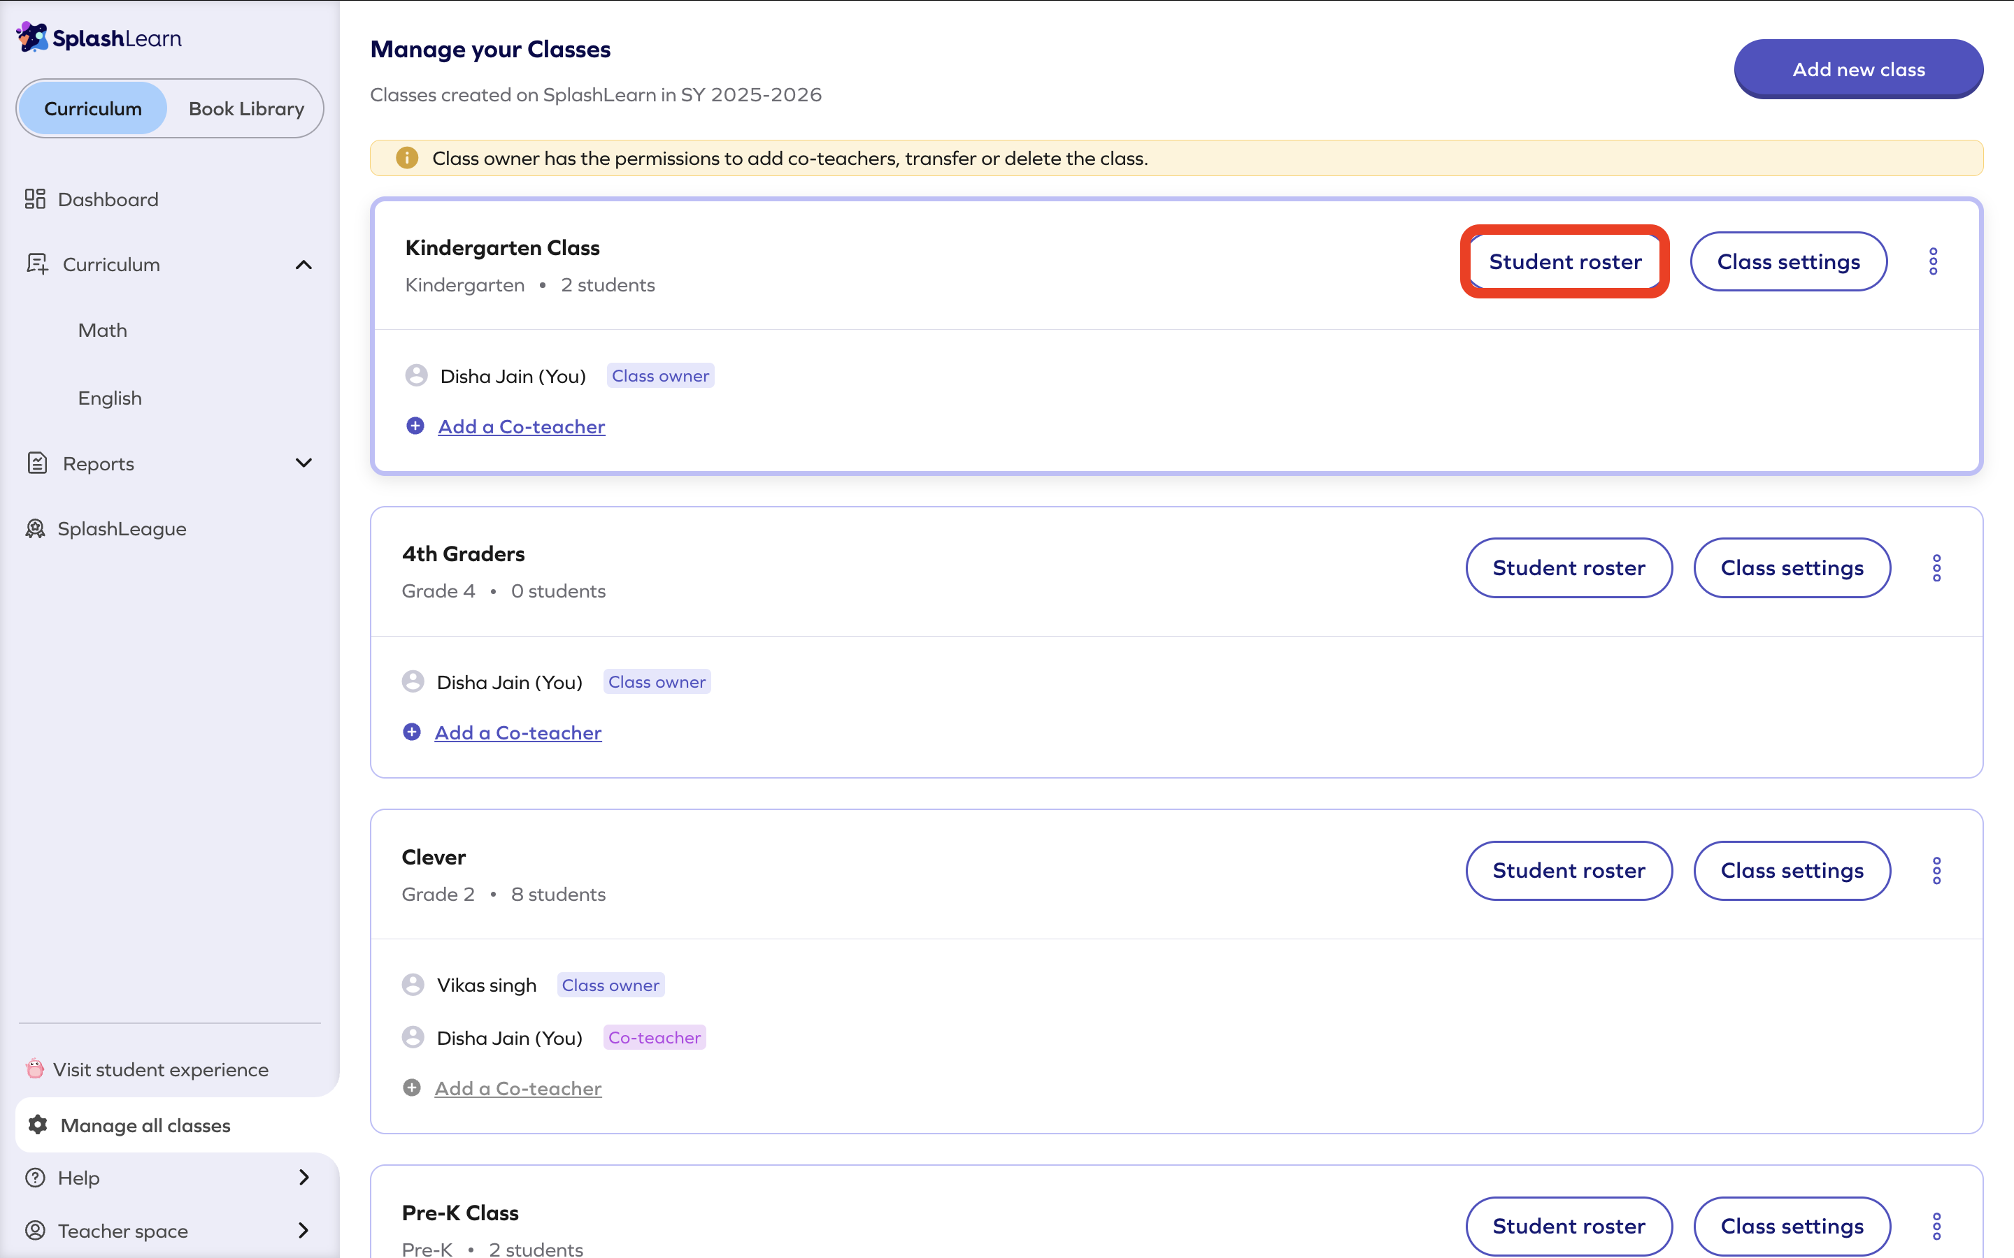Click the "2 students" text in Kindergarten Class

pos(608,284)
